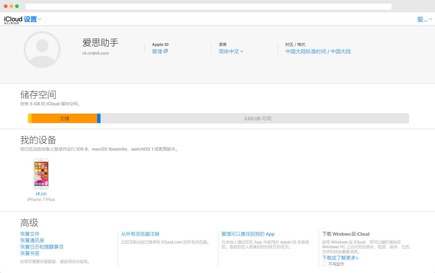Screen dimensions: 435x273
Task: Click 从所有浏览器注销 sign out link
Action: point(140,234)
